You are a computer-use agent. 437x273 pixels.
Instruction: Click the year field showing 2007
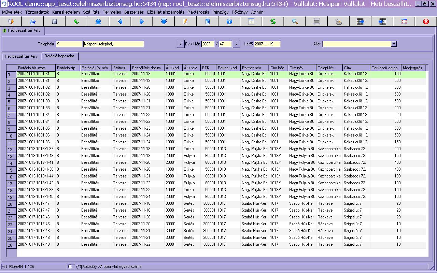(x=208, y=44)
